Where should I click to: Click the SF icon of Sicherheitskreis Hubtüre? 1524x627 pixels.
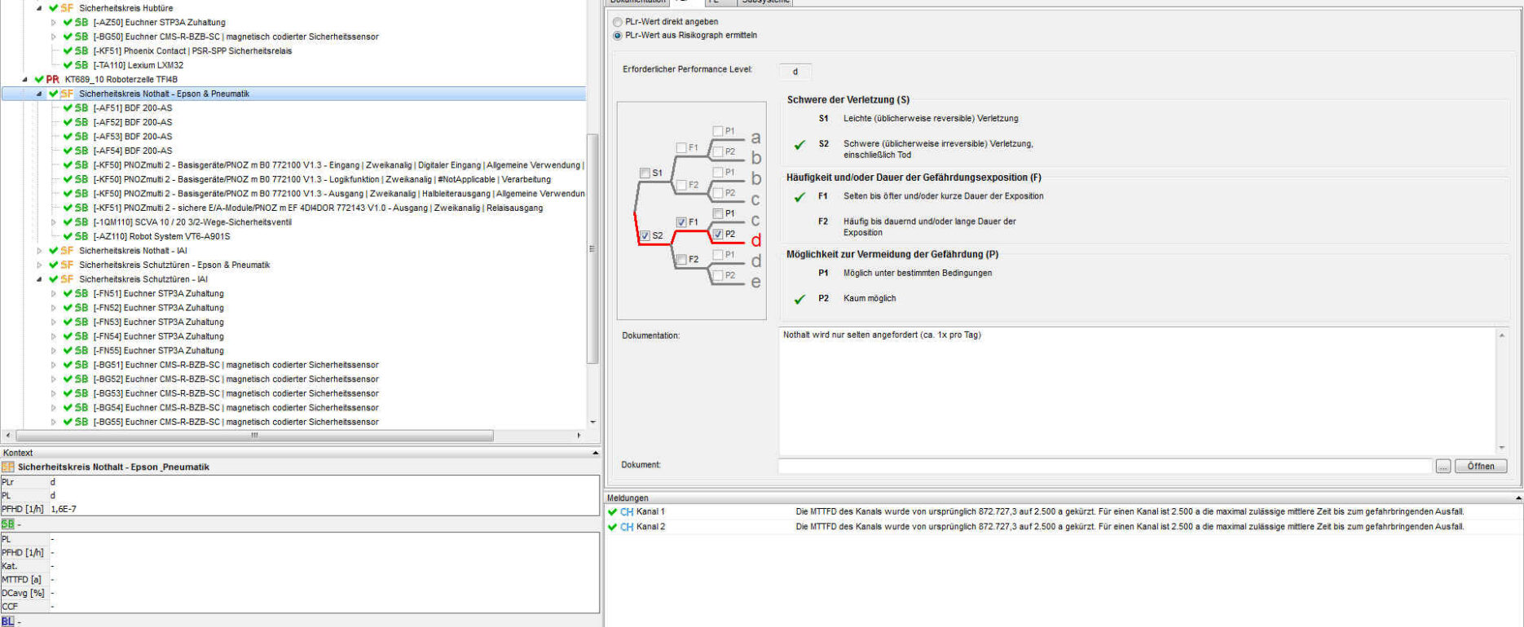click(67, 8)
